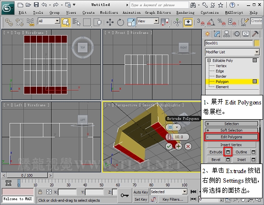Viewport: 264px width, 205px height.
Task: Activate the Select and Move tool
Action: [x=110, y=22]
